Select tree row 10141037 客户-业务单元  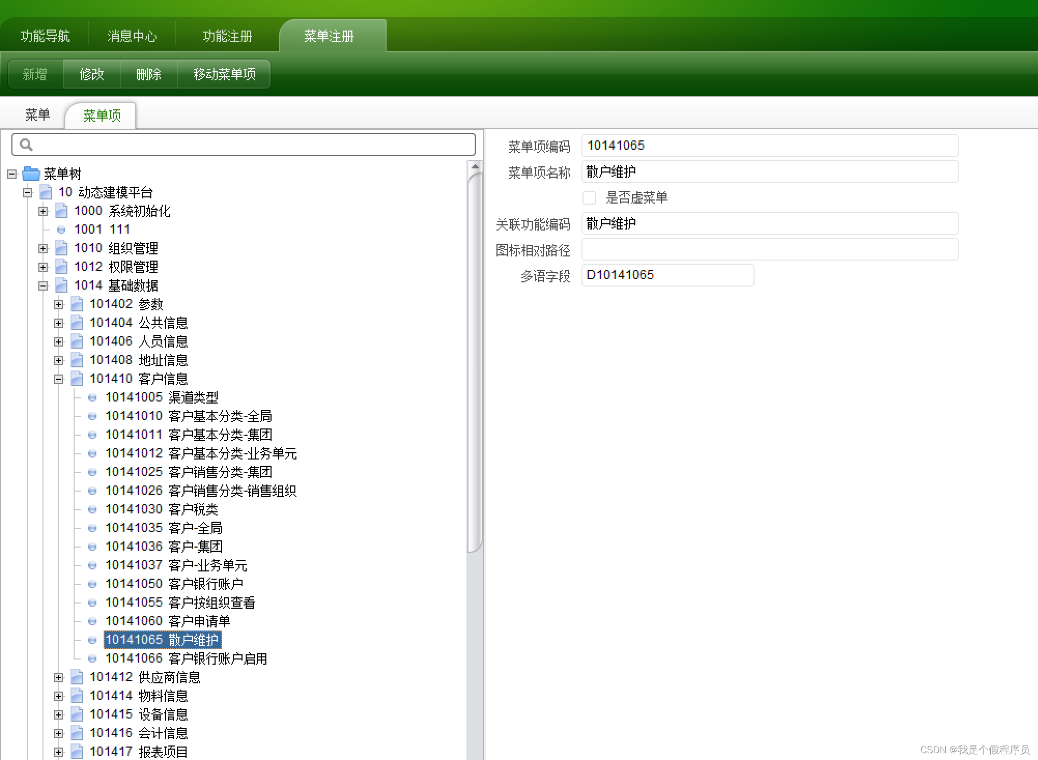(x=176, y=565)
